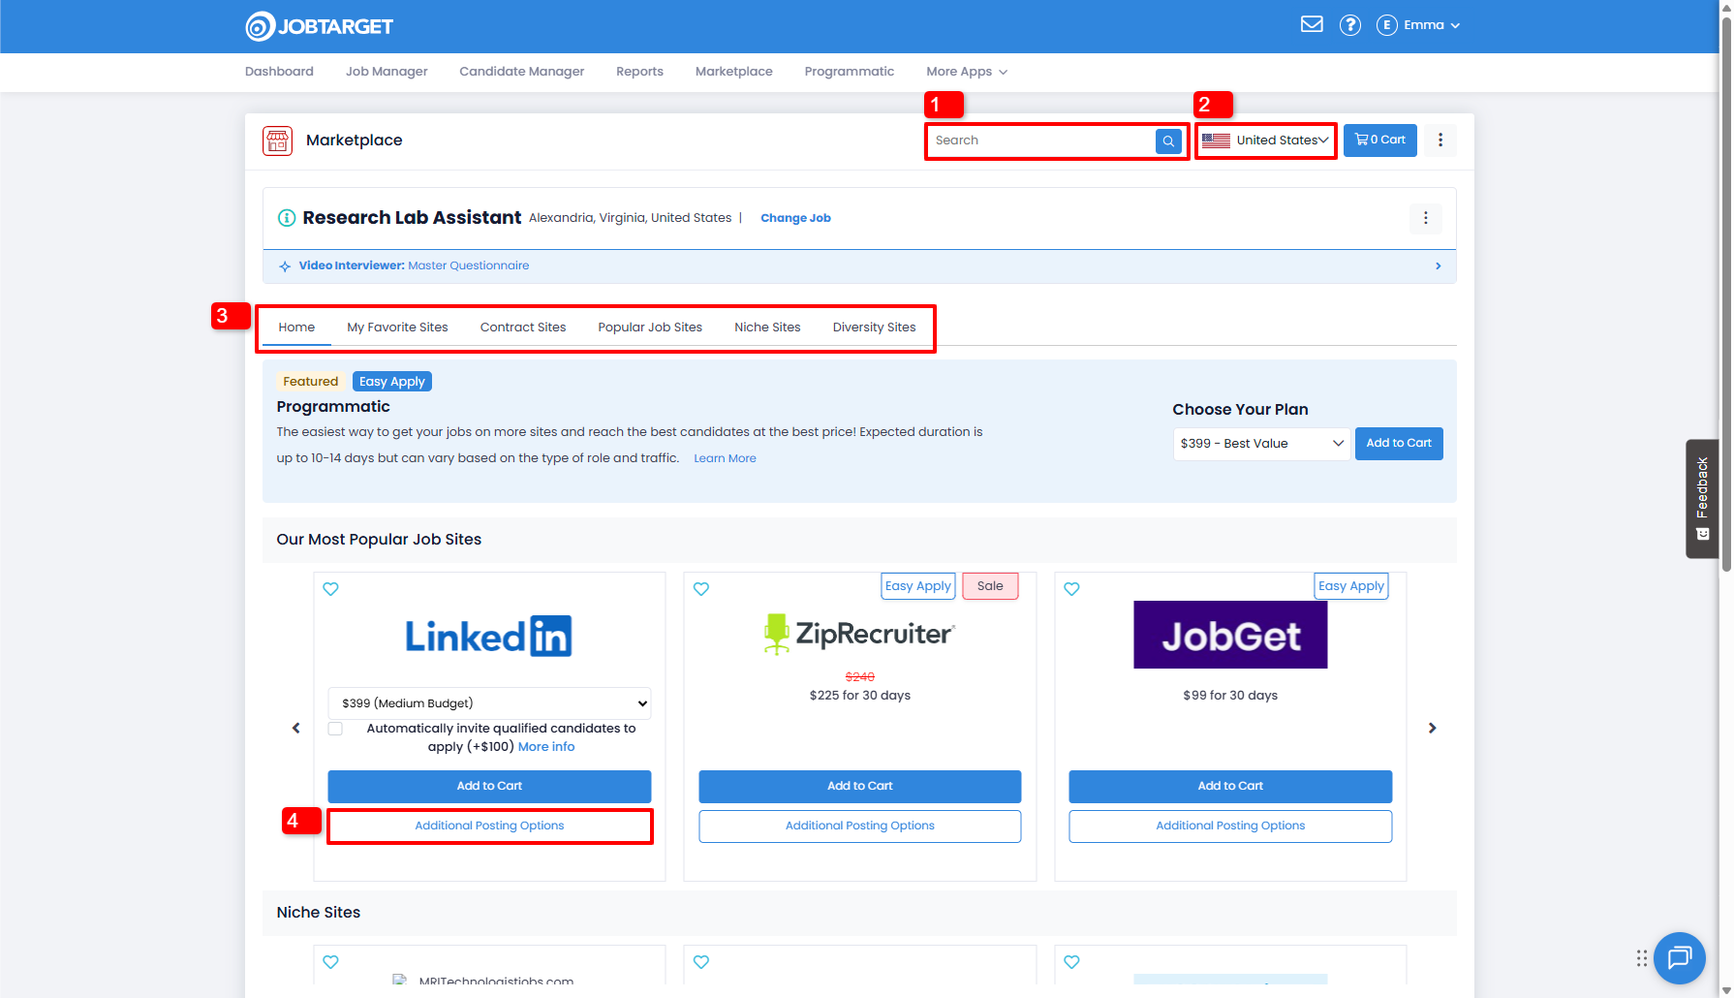This screenshot has height=998, width=1734.
Task: Favorite LinkedIn with the heart icon
Action: click(330, 589)
